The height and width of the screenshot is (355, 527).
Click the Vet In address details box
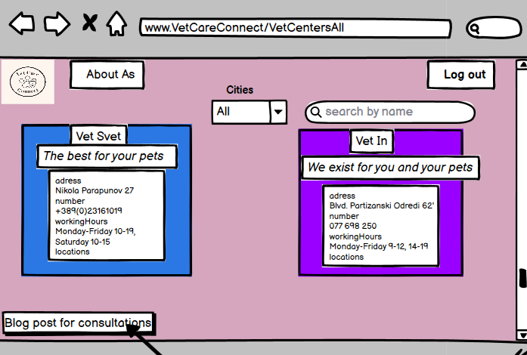pos(380,226)
